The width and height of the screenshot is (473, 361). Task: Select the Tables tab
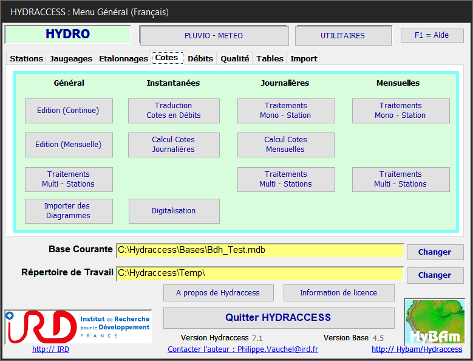pyautogui.click(x=270, y=58)
